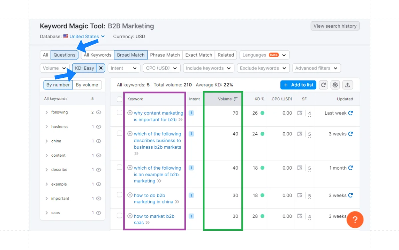399x250 pixels.
Task: Open the Exact Match tab
Action: [199, 55]
